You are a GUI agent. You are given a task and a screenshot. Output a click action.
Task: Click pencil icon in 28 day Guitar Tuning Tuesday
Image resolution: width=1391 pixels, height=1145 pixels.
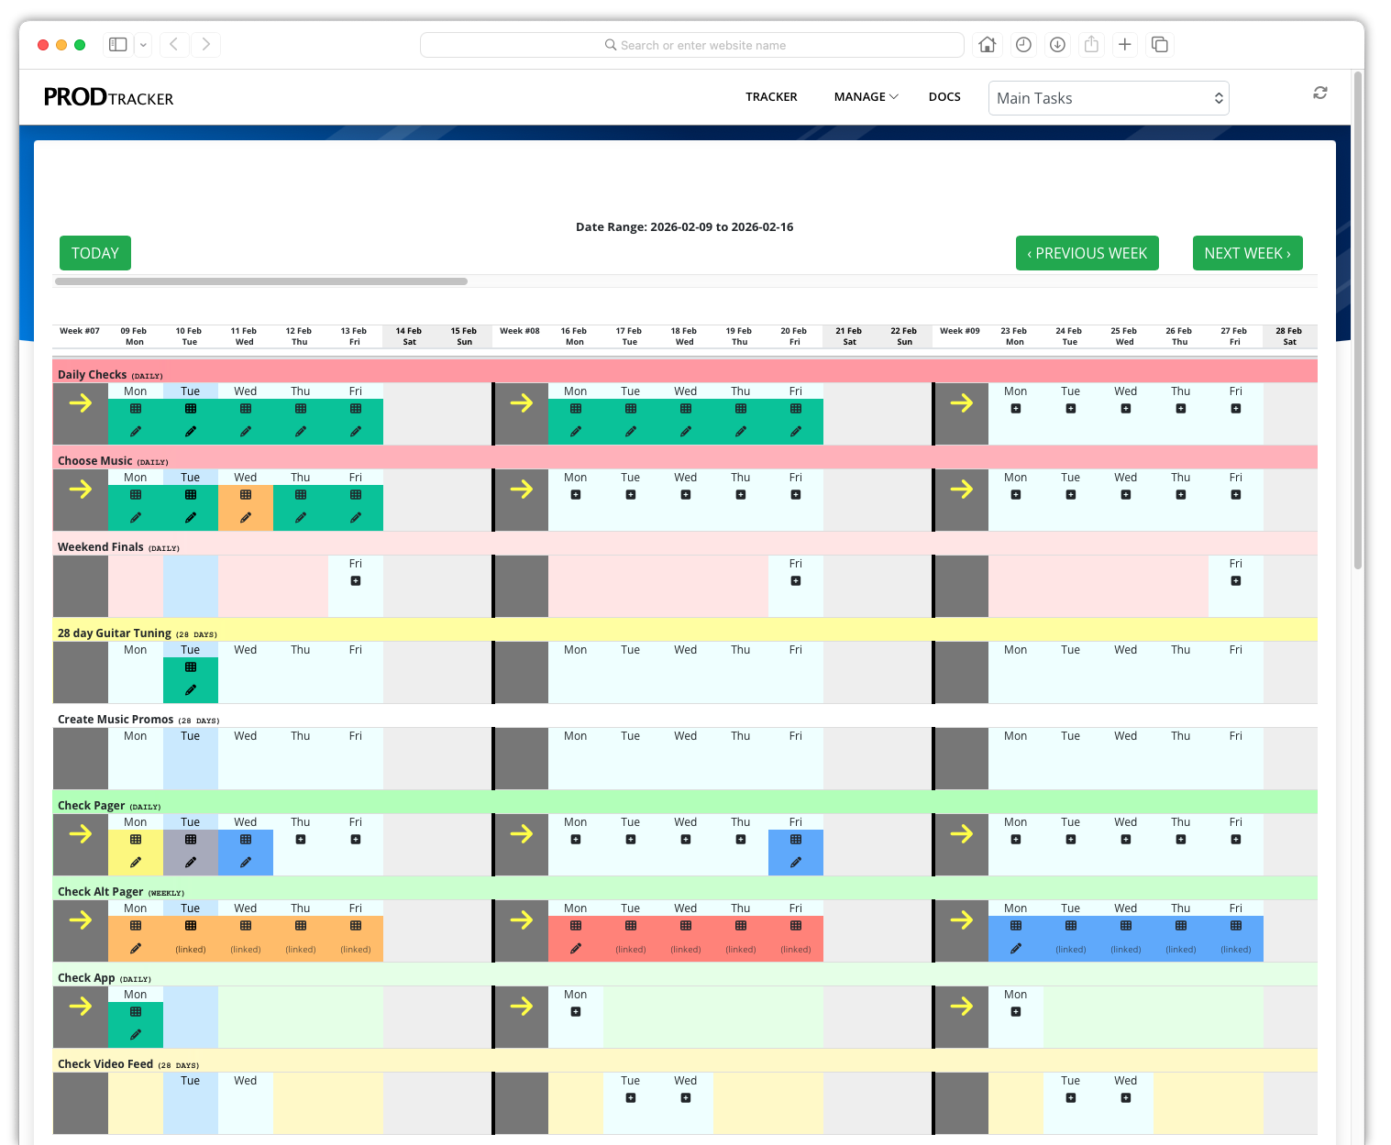[191, 689]
